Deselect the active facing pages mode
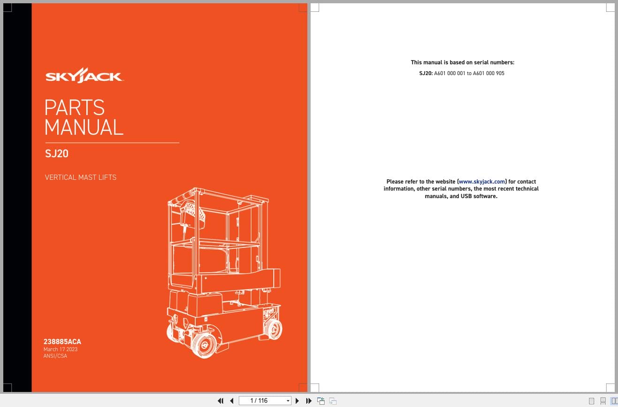The width and height of the screenshot is (618, 407). pos(613,401)
